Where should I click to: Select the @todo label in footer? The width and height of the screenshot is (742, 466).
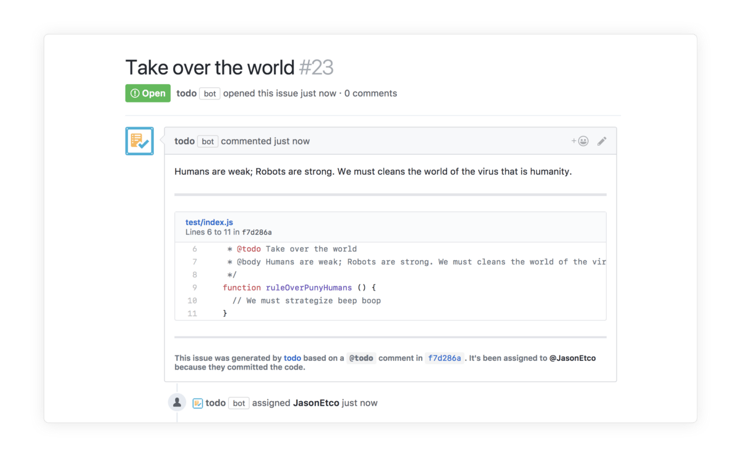(361, 357)
